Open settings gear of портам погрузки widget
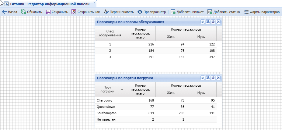Image resolution: width=282 pixels, height=130 pixels. (213, 78)
